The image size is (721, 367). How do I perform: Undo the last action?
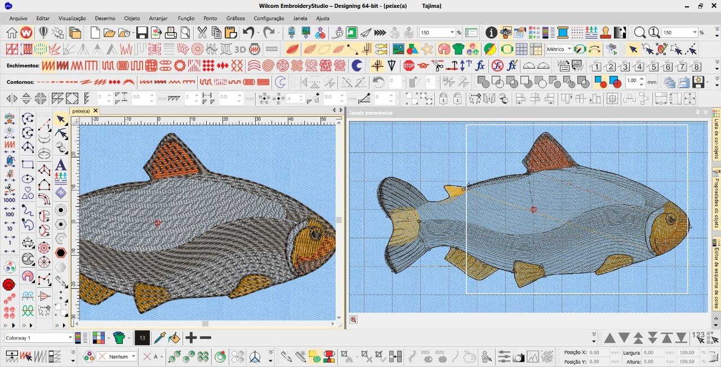tap(248, 33)
